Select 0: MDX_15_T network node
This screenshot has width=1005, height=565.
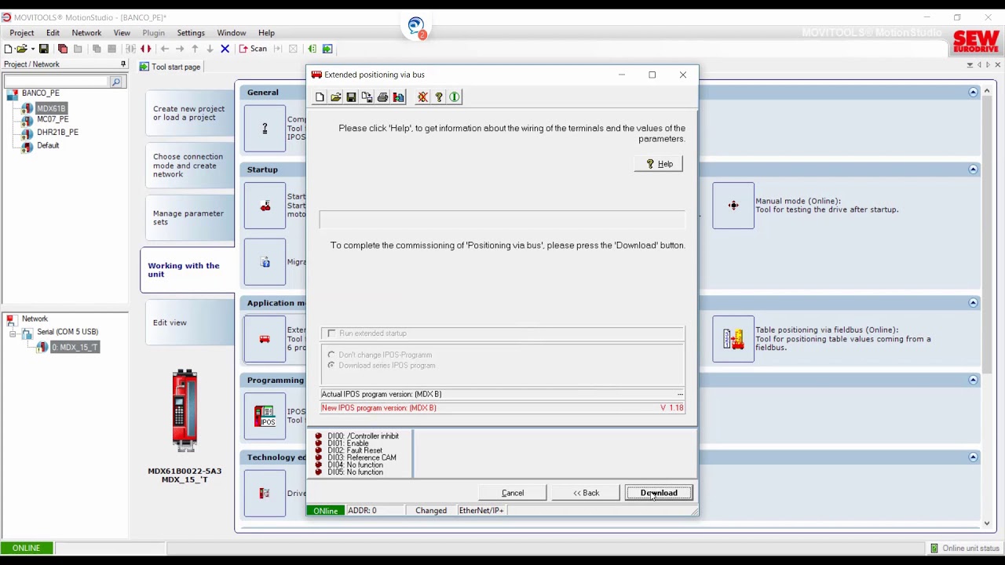[x=75, y=347]
